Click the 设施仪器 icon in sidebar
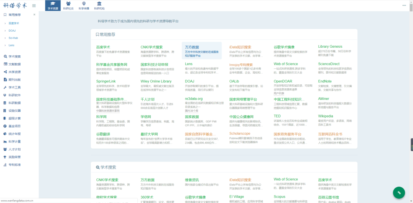Screen dimensions: 413x203 coord(5,111)
